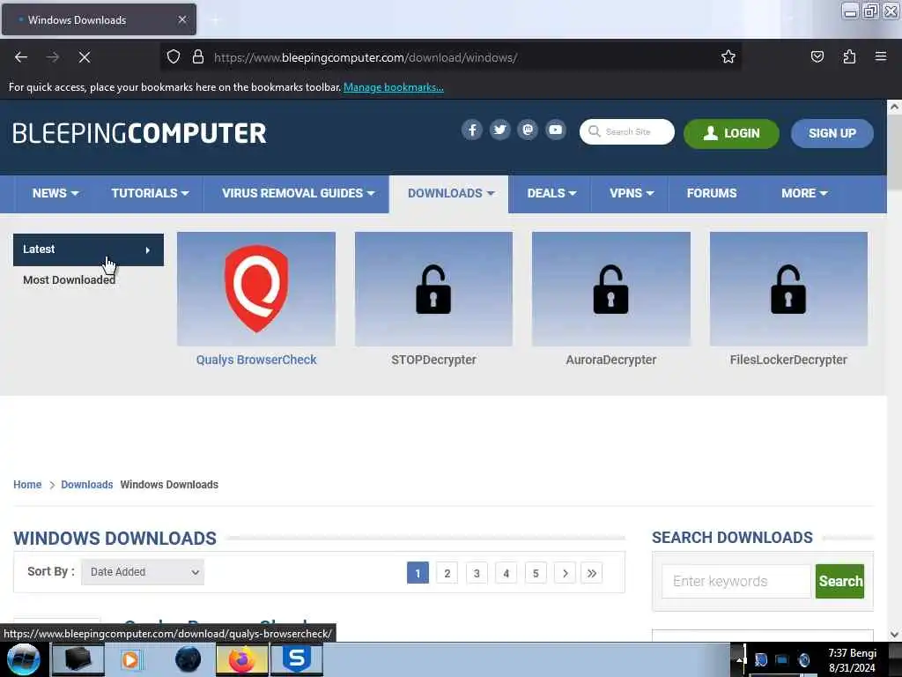This screenshot has width=902, height=677.
Task: Open tracking protection shield icon
Action: (x=174, y=57)
